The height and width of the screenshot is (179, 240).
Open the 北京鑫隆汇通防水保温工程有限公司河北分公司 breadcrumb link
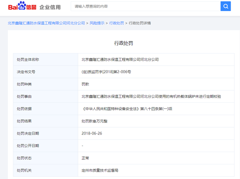(x=46, y=23)
